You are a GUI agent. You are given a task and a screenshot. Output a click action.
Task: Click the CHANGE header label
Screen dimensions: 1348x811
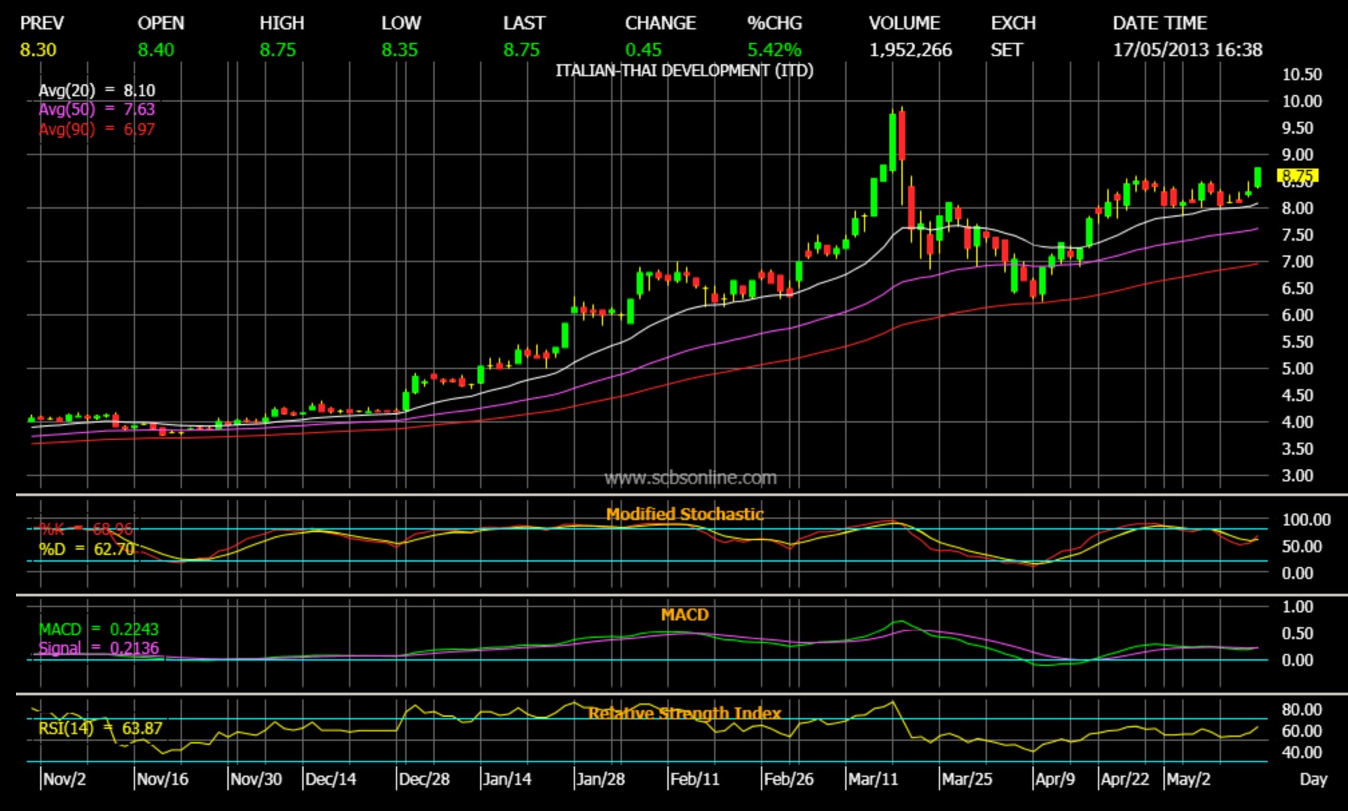660,23
